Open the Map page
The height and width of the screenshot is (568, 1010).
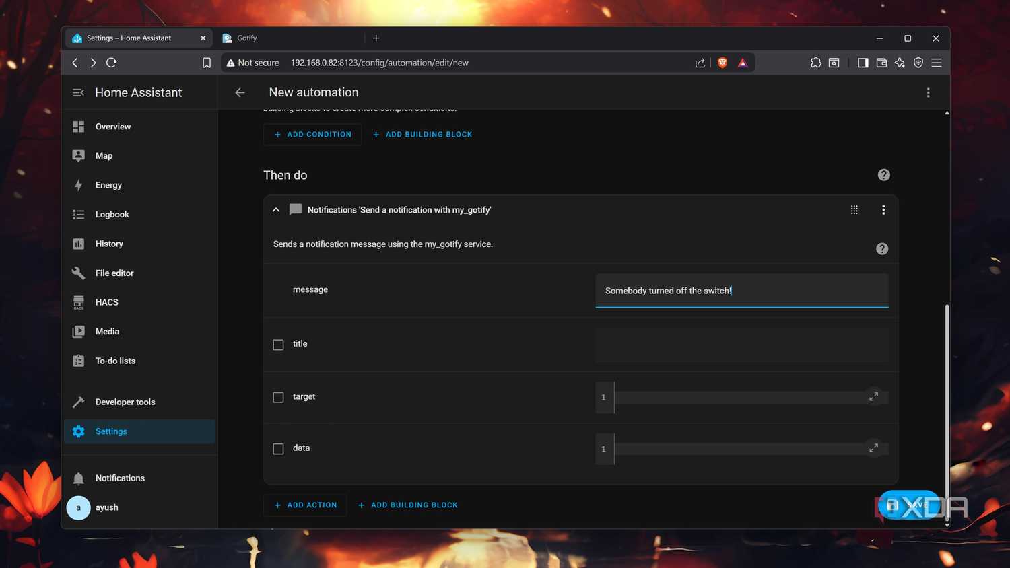(x=139, y=155)
